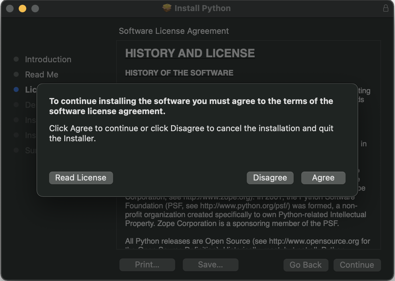Screen dimensions: 395x281
Task: Click the package box icon beside Install Python
Action: click(x=167, y=8)
